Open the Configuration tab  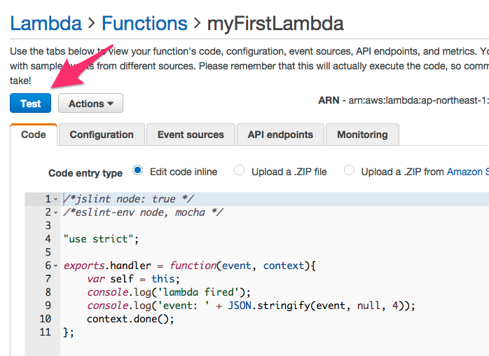point(102,135)
